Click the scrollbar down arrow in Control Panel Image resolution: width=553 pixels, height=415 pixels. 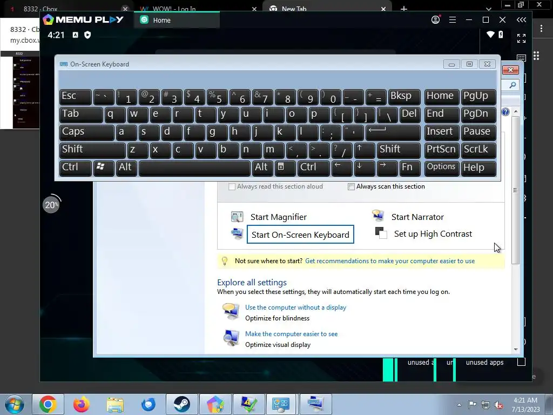point(516,350)
